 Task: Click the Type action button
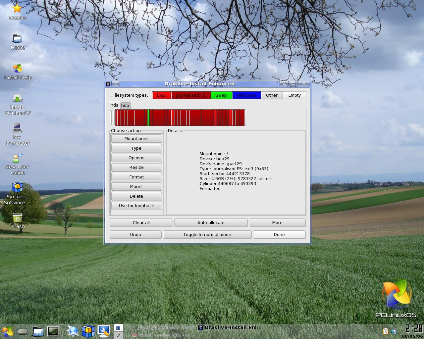click(x=136, y=148)
